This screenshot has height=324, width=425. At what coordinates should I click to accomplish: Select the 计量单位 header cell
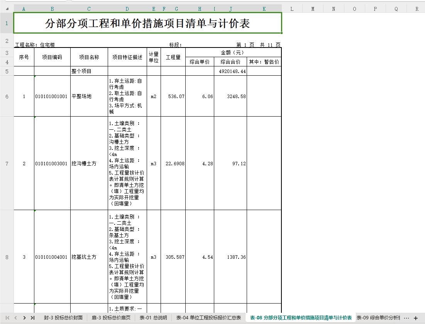point(154,57)
